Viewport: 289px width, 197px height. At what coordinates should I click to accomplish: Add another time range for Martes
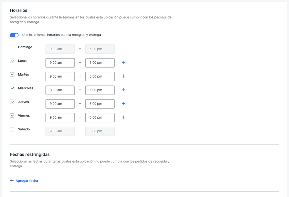(x=124, y=76)
